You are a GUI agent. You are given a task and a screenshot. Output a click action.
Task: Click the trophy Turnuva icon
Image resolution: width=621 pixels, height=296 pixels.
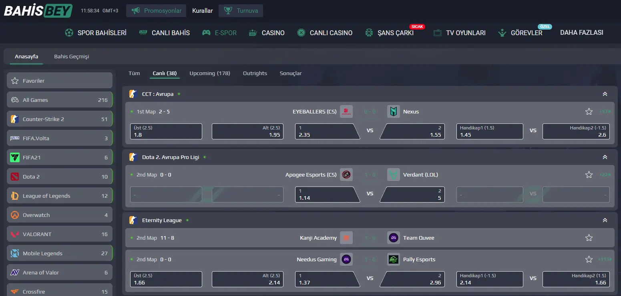pos(228,11)
